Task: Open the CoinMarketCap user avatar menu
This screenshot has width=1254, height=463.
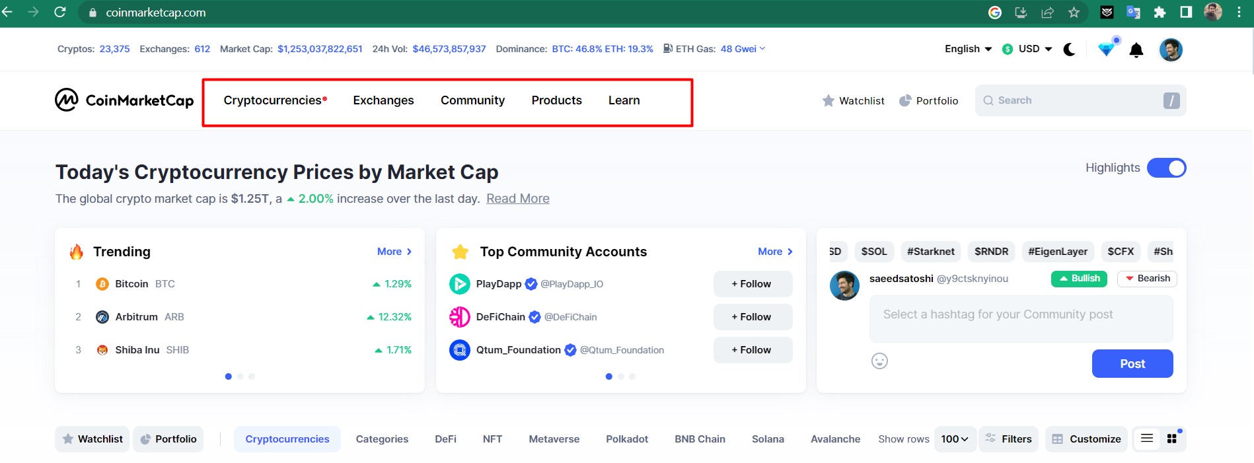Action: tap(1171, 50)
